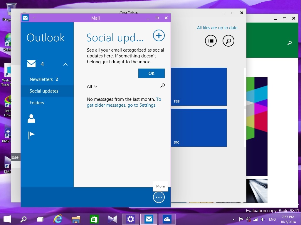Open the All filter dropdown
This screenshot has height=225, width=301.
(92, 86)
